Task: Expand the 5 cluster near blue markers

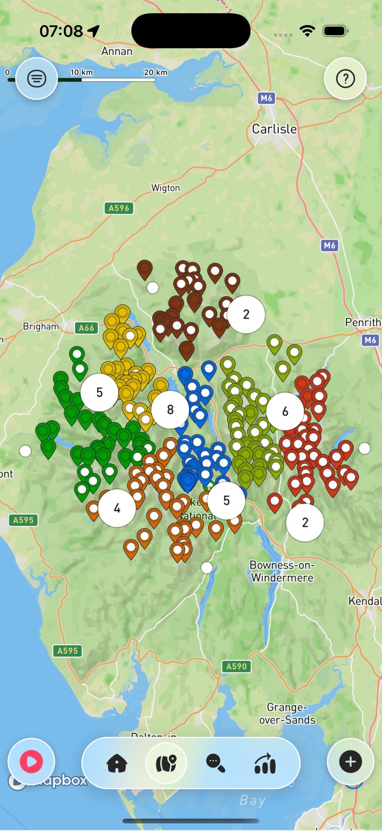Action: pyautogui.click(x=226, y=501)
